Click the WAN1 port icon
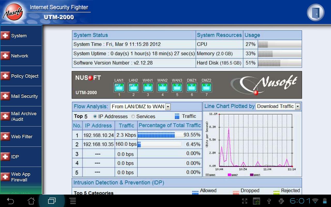Viewport: 331px width, 207px height. coord(148,88)
